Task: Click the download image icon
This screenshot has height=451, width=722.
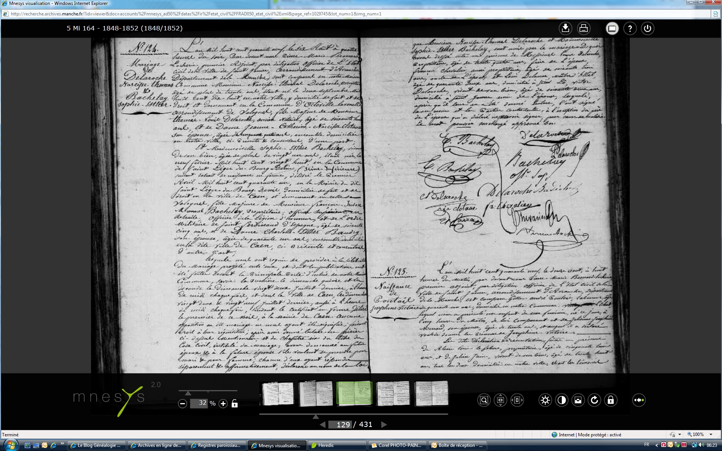Action: coord(565,29)
